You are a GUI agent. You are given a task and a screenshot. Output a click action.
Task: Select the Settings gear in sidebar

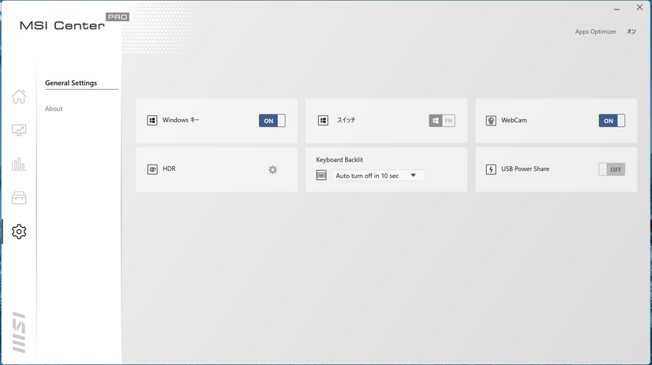point(19,232)
